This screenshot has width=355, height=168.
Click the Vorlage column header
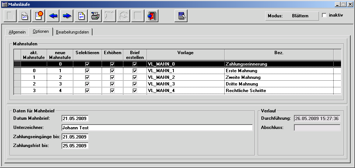point(185,53)
